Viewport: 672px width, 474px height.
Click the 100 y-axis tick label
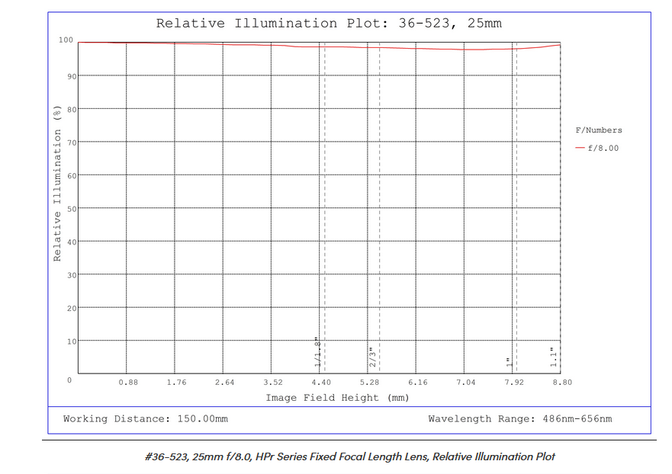pyautogui.click(x=66, y=40)
